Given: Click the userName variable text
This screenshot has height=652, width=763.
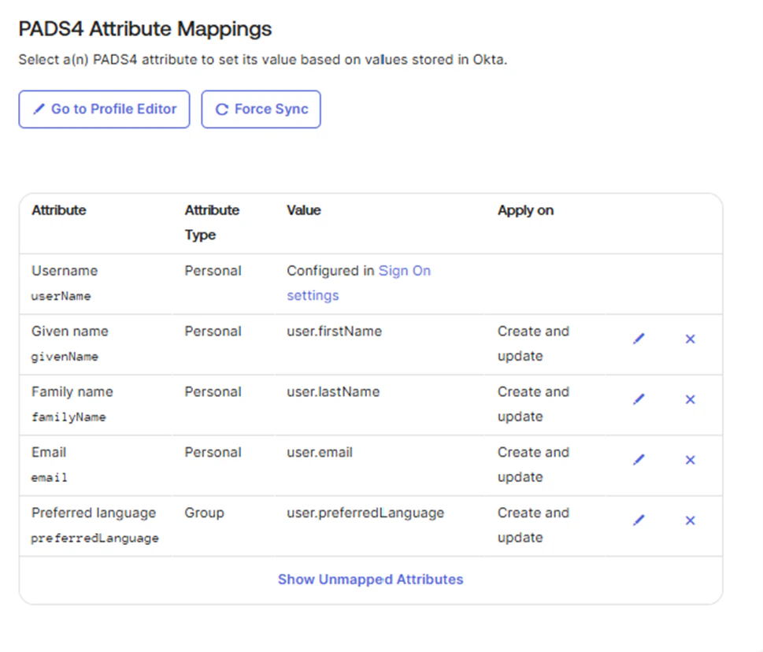Looking at the screenshot, I should tap(61, 296).
